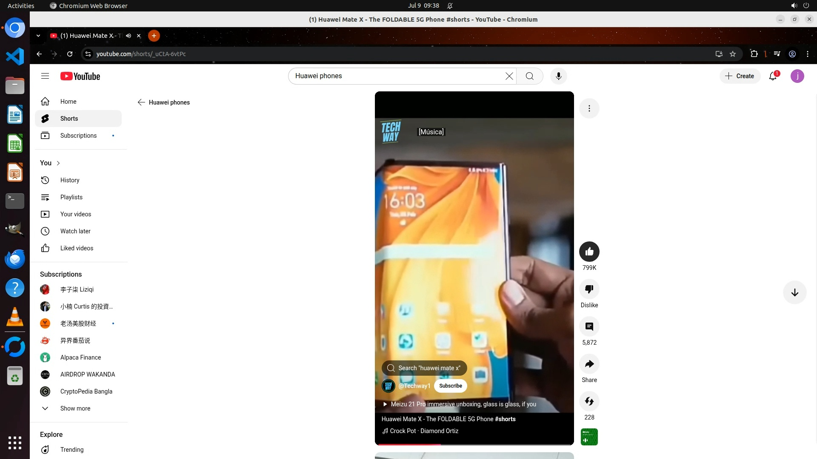
Task: Expand the You section chevron
Action: click(58, 163)
